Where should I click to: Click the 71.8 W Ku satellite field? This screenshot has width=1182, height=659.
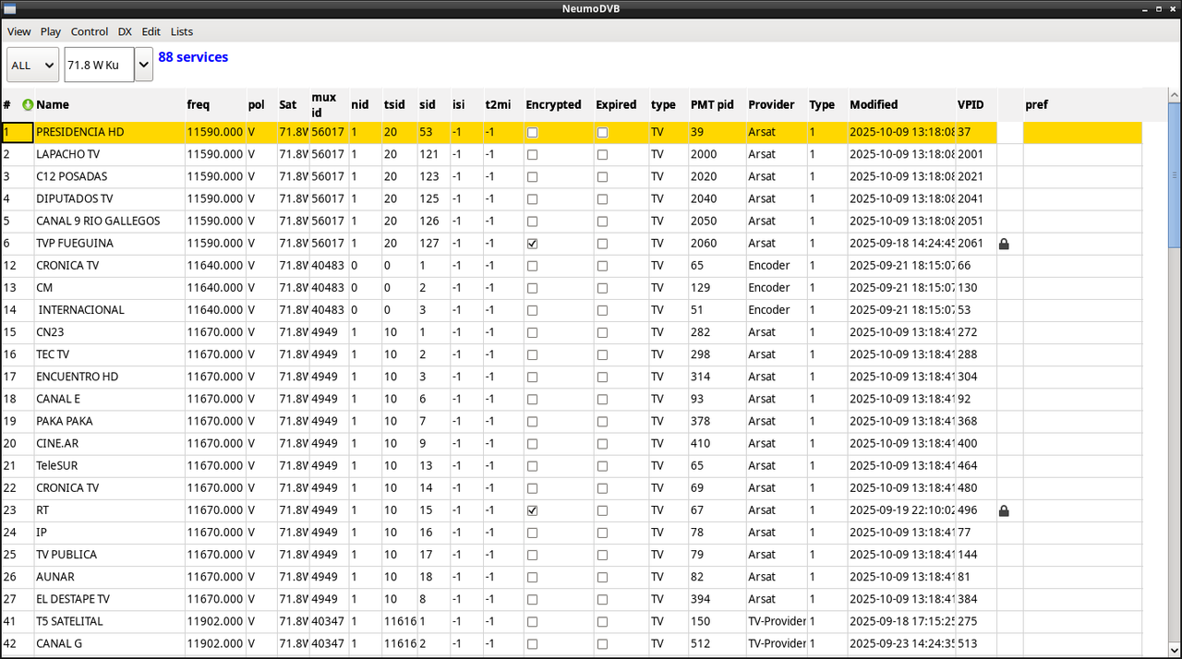(x=99, y=65)
